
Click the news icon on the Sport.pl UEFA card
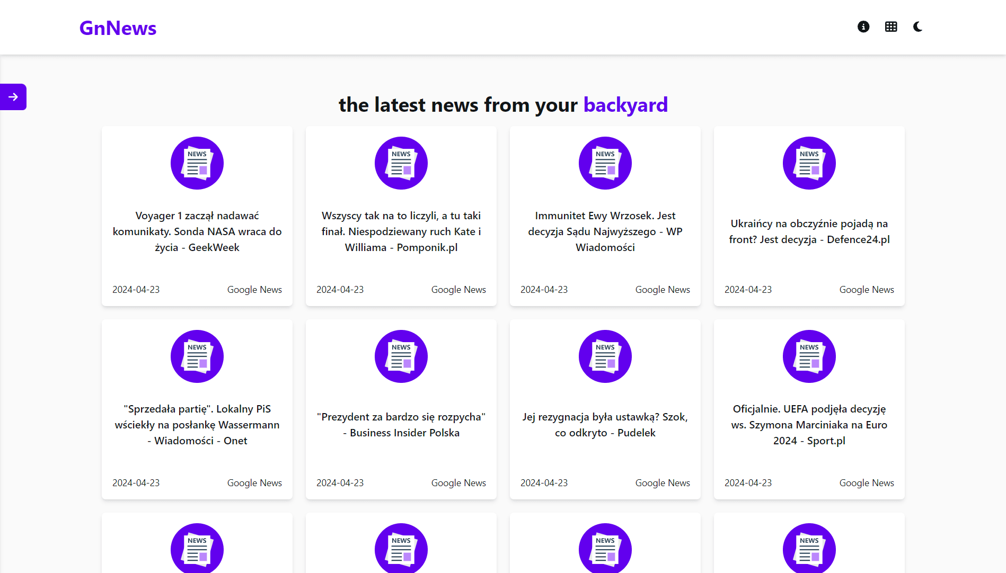pos(809,356)
